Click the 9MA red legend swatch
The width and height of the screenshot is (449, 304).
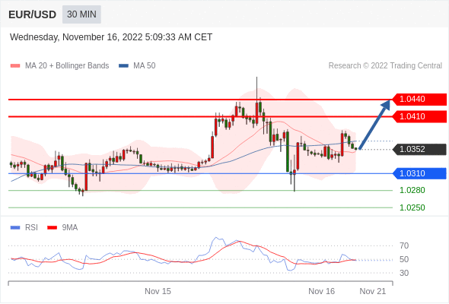tap(52, 228)
